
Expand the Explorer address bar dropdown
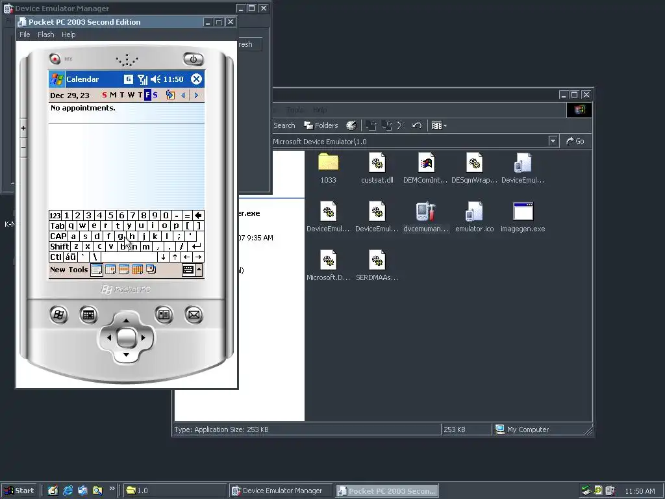(x=553, y=141)
